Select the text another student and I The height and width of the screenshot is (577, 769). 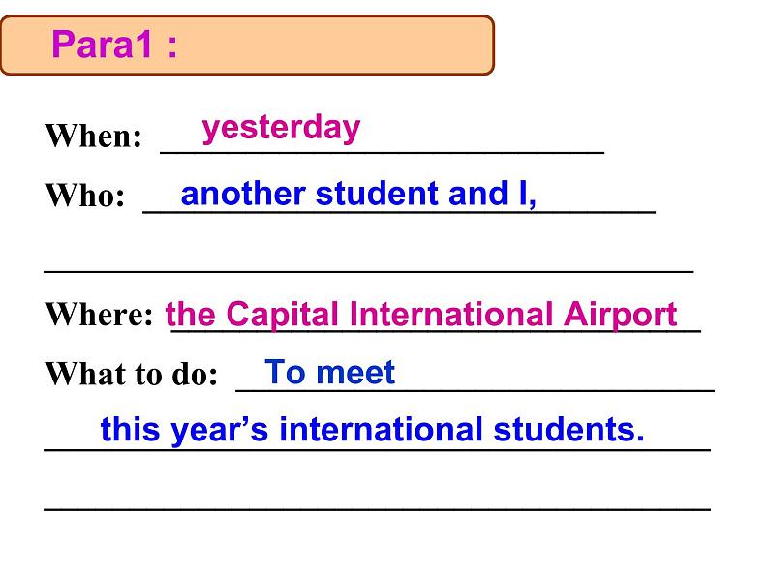coord(358,194)
